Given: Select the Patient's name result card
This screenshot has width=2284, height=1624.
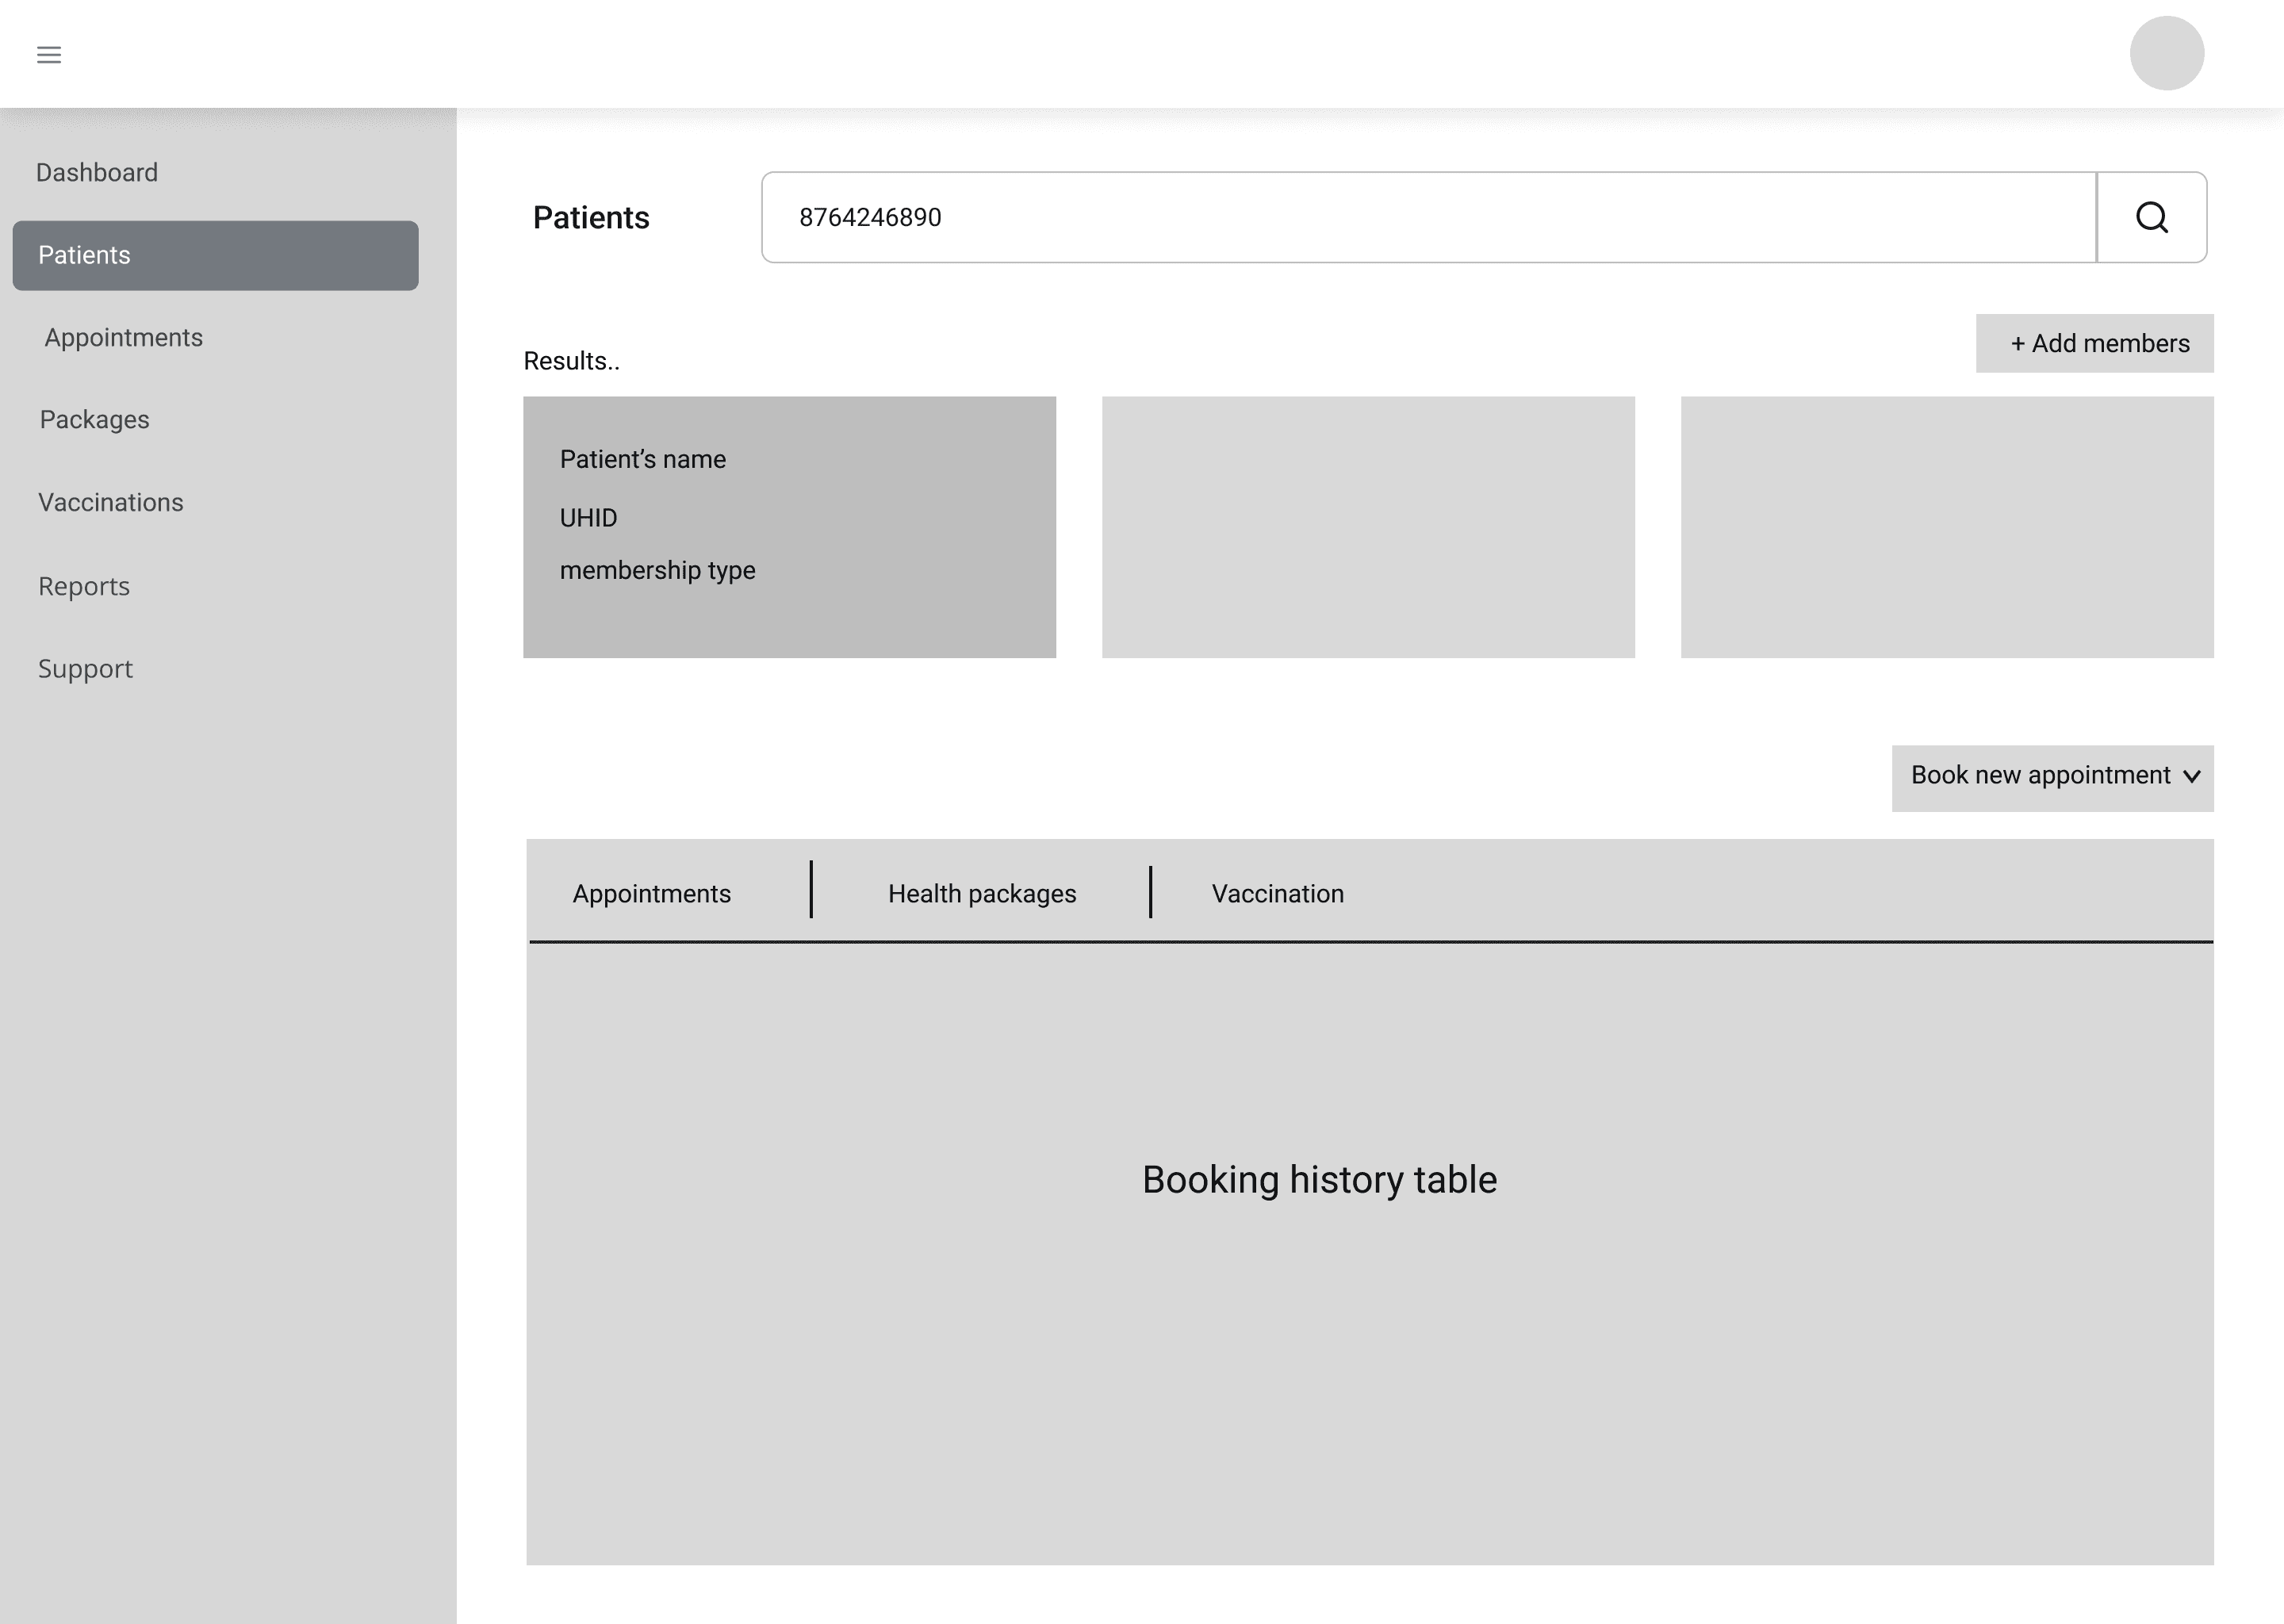Looking at the screenshot, I should (789, 527).
